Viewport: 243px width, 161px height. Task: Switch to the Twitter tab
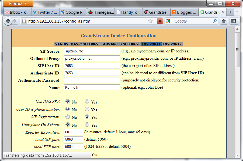tap(45, 12)
